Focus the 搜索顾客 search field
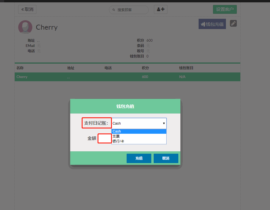The height and width of the screenshot is (210, 270). 131,10
